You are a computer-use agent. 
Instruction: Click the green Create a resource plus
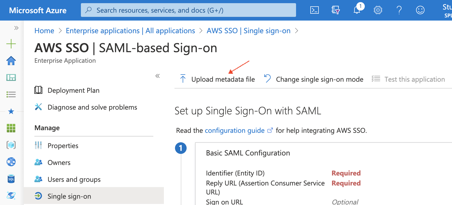(11, 44)
